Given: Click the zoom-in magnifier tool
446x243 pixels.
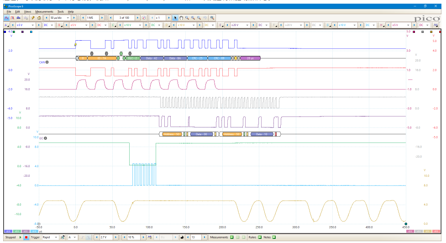Looking at the screenshot, I should click(193, 18).
